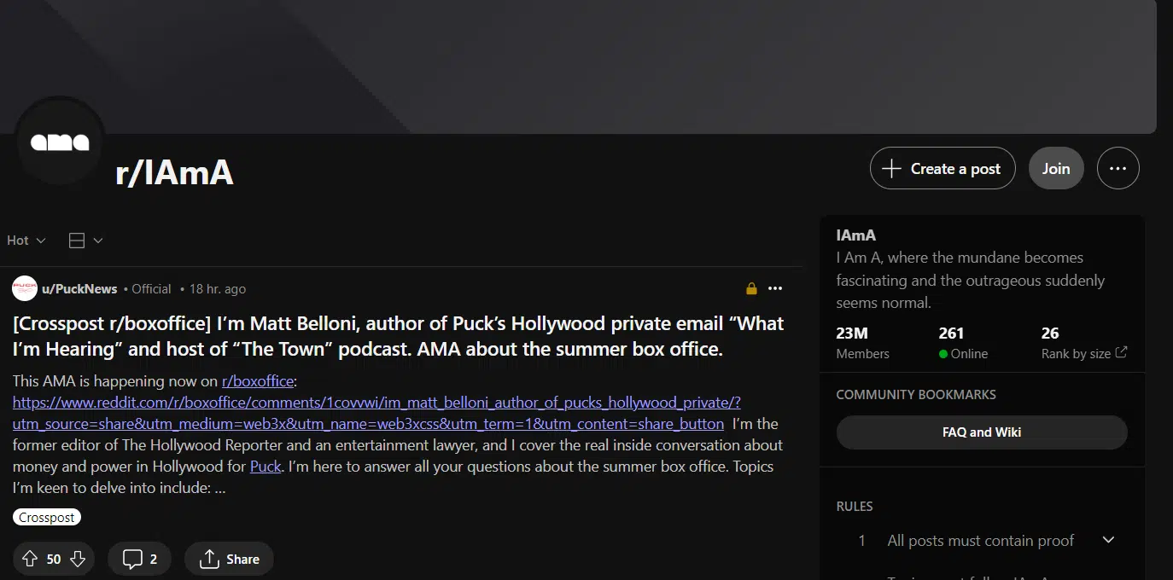This screenshot has width=1173, height=580.
Task: Expand the 'All posts must contain proof' rule
Action: [1108, 539]
